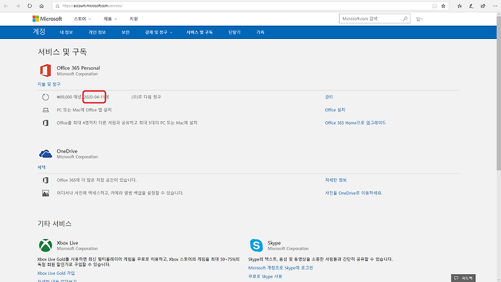Click Office 365 Home으로 업그레이드 link

[x=356, y=123]
